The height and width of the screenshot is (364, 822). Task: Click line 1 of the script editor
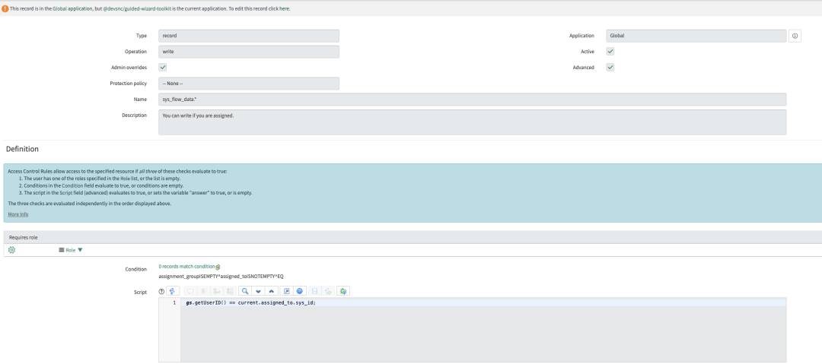[483, 302]
